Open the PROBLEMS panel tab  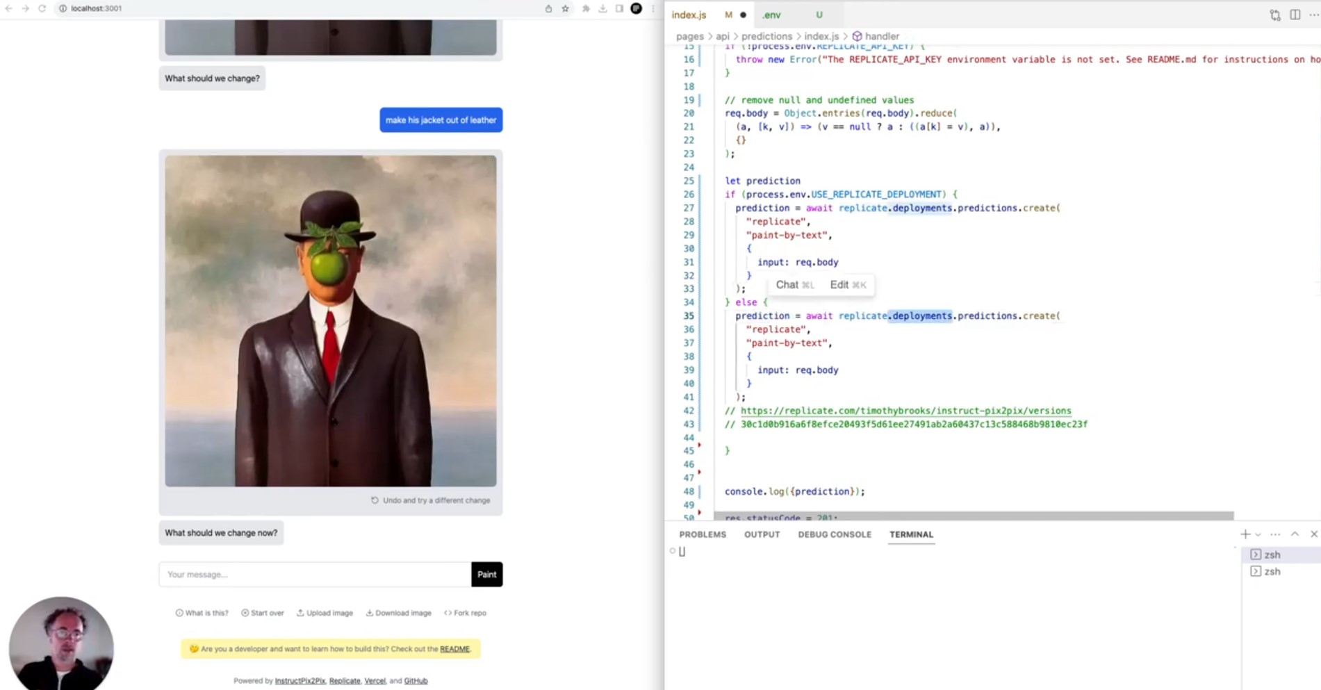pos(703,534)
